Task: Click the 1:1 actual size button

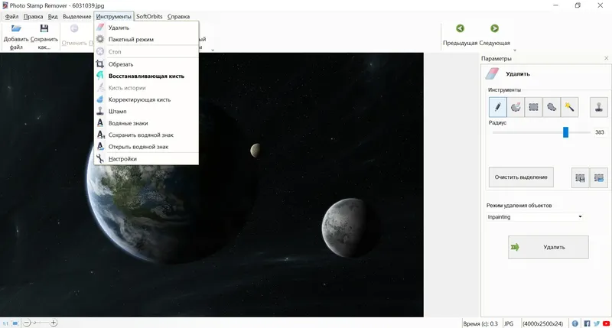Action: click(5, 323)
